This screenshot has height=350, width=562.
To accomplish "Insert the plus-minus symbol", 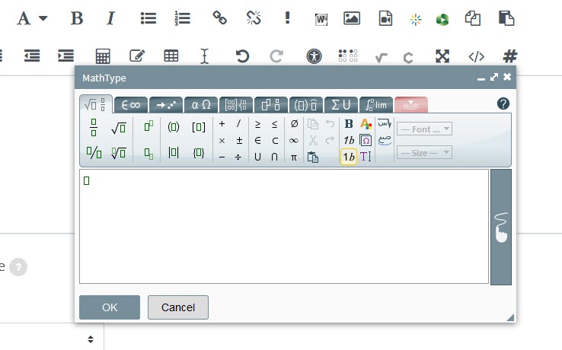I will (239, 141).
